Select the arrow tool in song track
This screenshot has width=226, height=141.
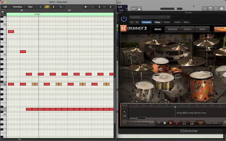point(125,111)
